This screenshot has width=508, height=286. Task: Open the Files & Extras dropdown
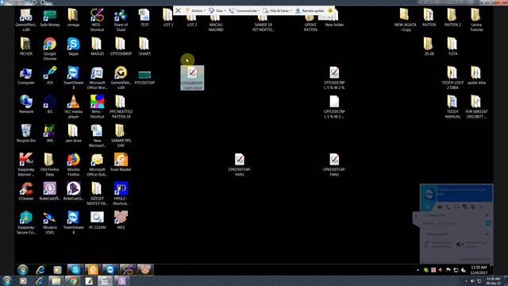click(x=277, y=10)
